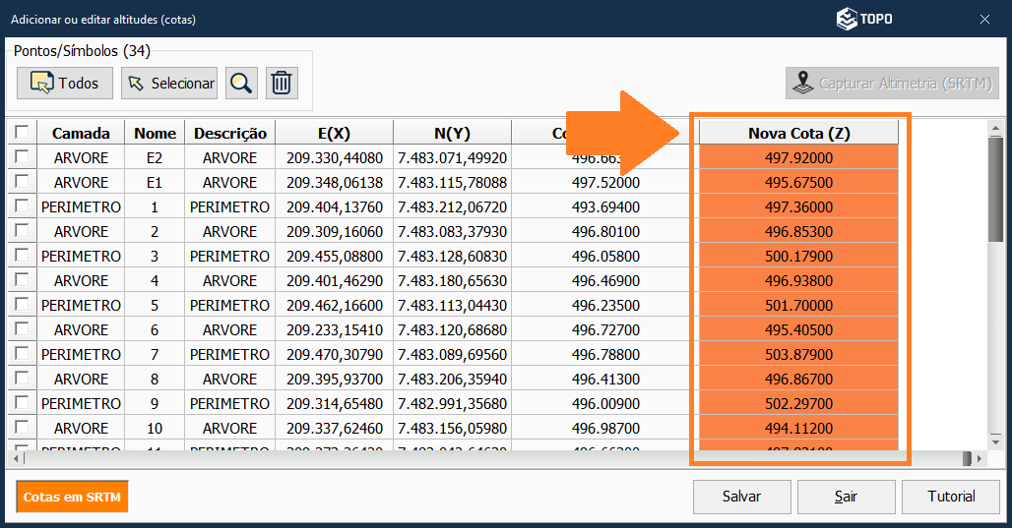This screenshot has height=528, width=1012.
Task: Click the orange Cotas em SRTM legend
Action: coord(72,497)
